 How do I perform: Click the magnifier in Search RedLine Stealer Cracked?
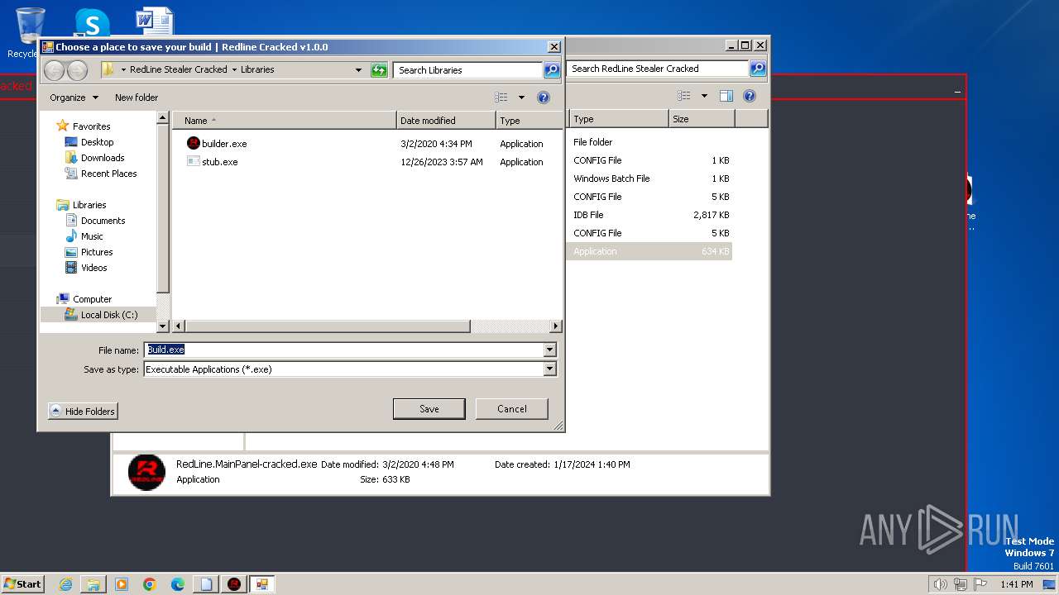point(757,69)
